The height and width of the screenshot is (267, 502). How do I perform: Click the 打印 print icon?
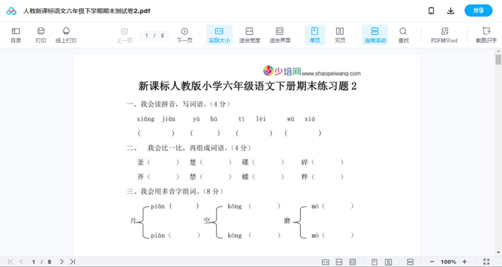[41, 35]
